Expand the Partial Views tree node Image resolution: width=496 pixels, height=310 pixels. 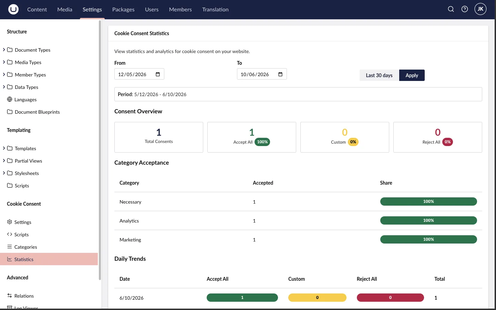(x=4, y=161)
